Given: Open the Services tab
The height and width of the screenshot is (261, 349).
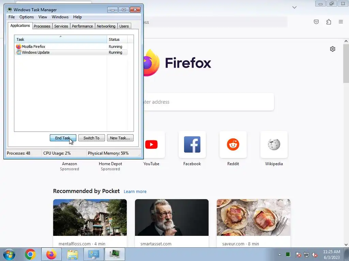Looking at the screenshot, I should pos(61,26).
